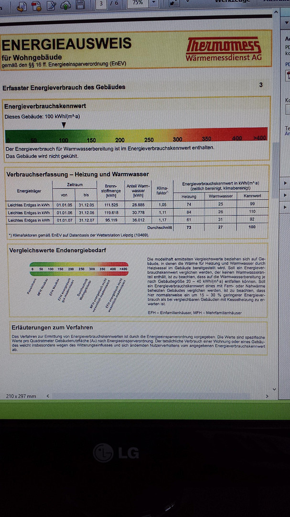This screenshot has height=517, width=290.
Task: Click the red PDF convert icon
Action: (x=36, y=6)
